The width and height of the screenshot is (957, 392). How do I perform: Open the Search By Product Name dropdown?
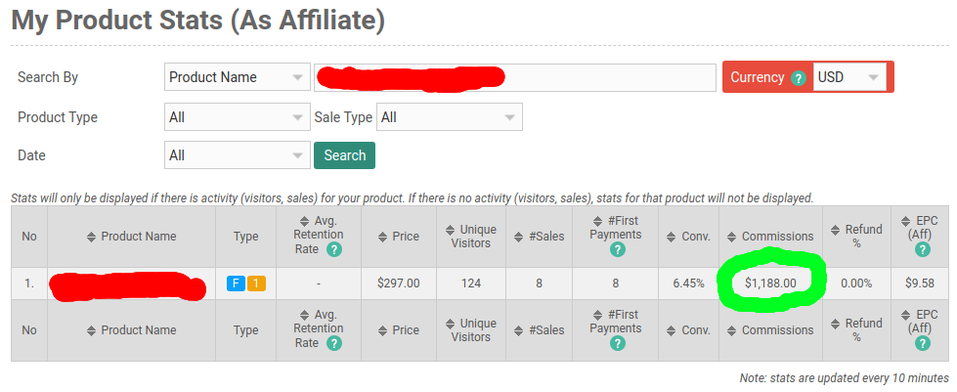point(237,77)
